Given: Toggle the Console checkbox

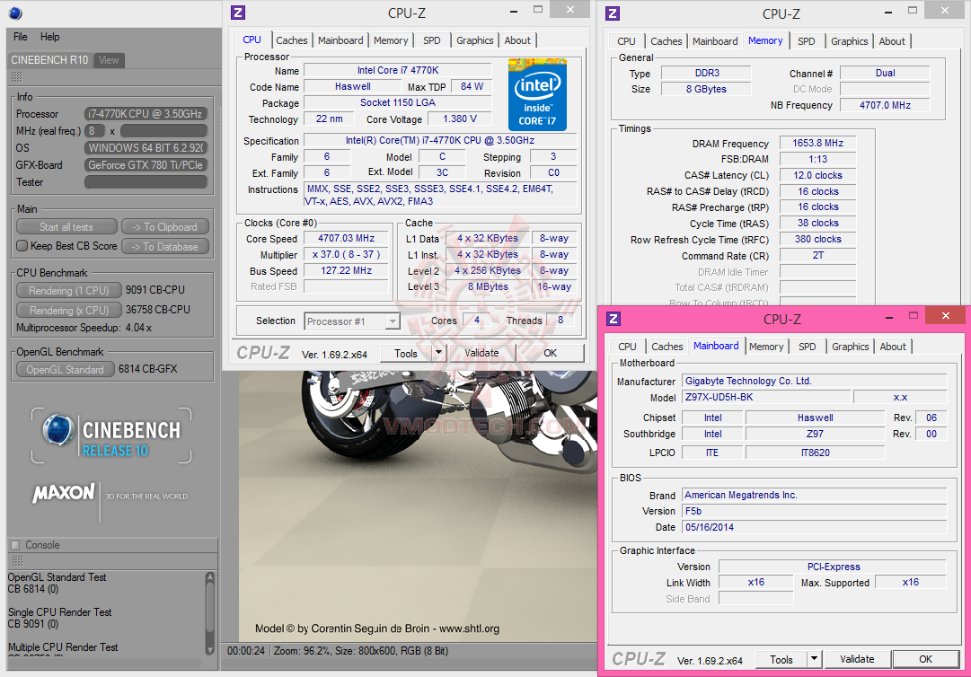Looking at the screenshot, I should click(15, 545).
